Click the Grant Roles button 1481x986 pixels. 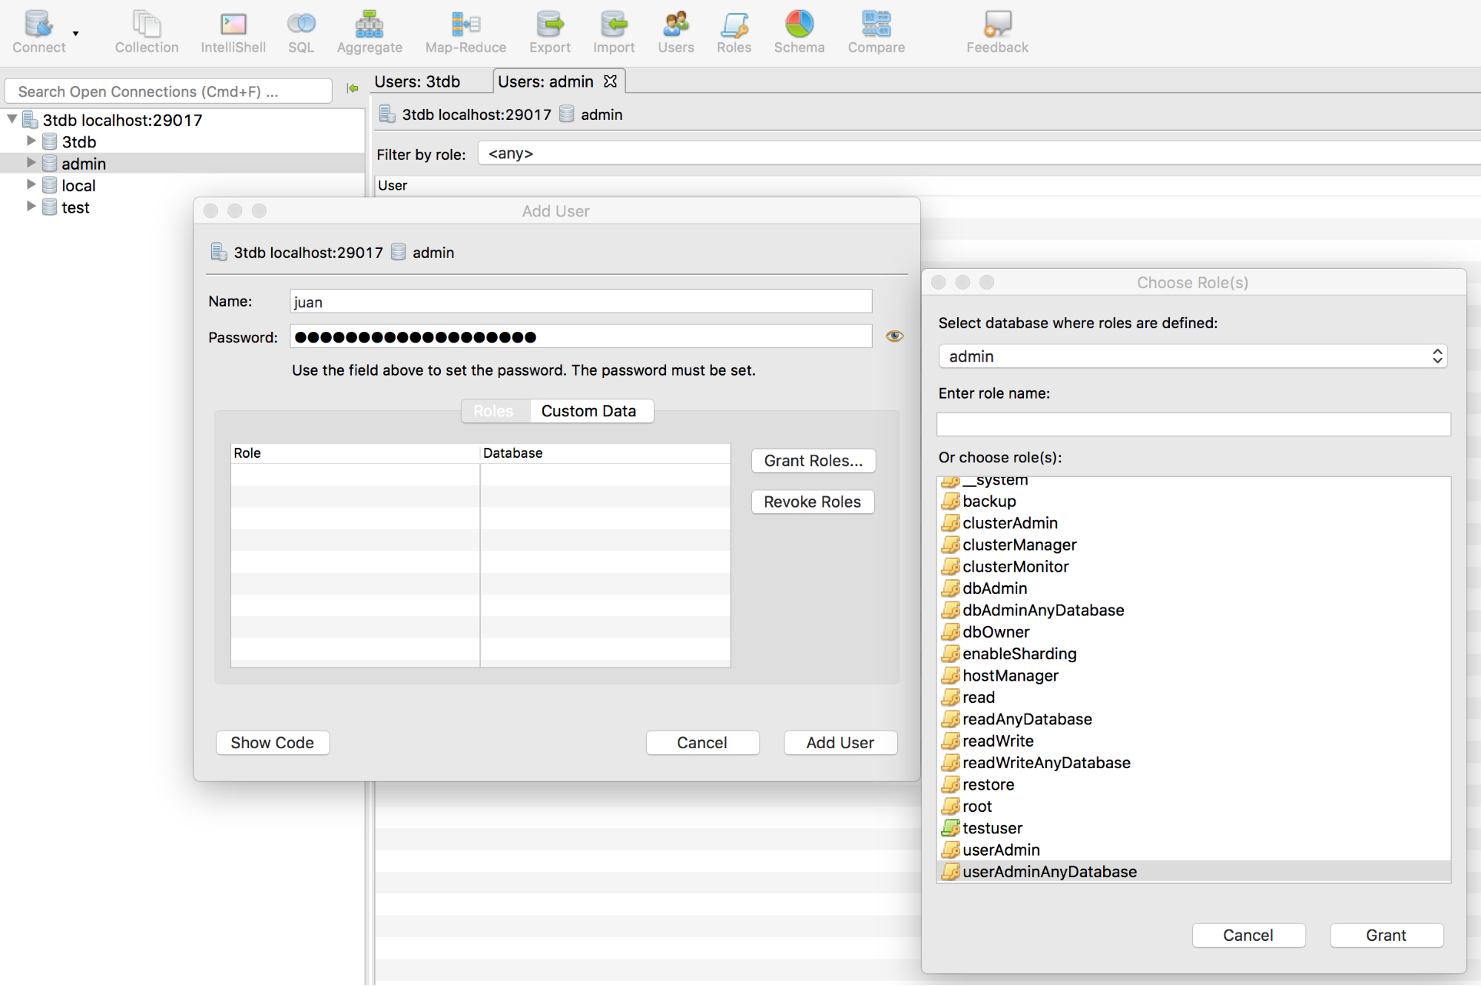pyautogui.click(x=812, y=461)
